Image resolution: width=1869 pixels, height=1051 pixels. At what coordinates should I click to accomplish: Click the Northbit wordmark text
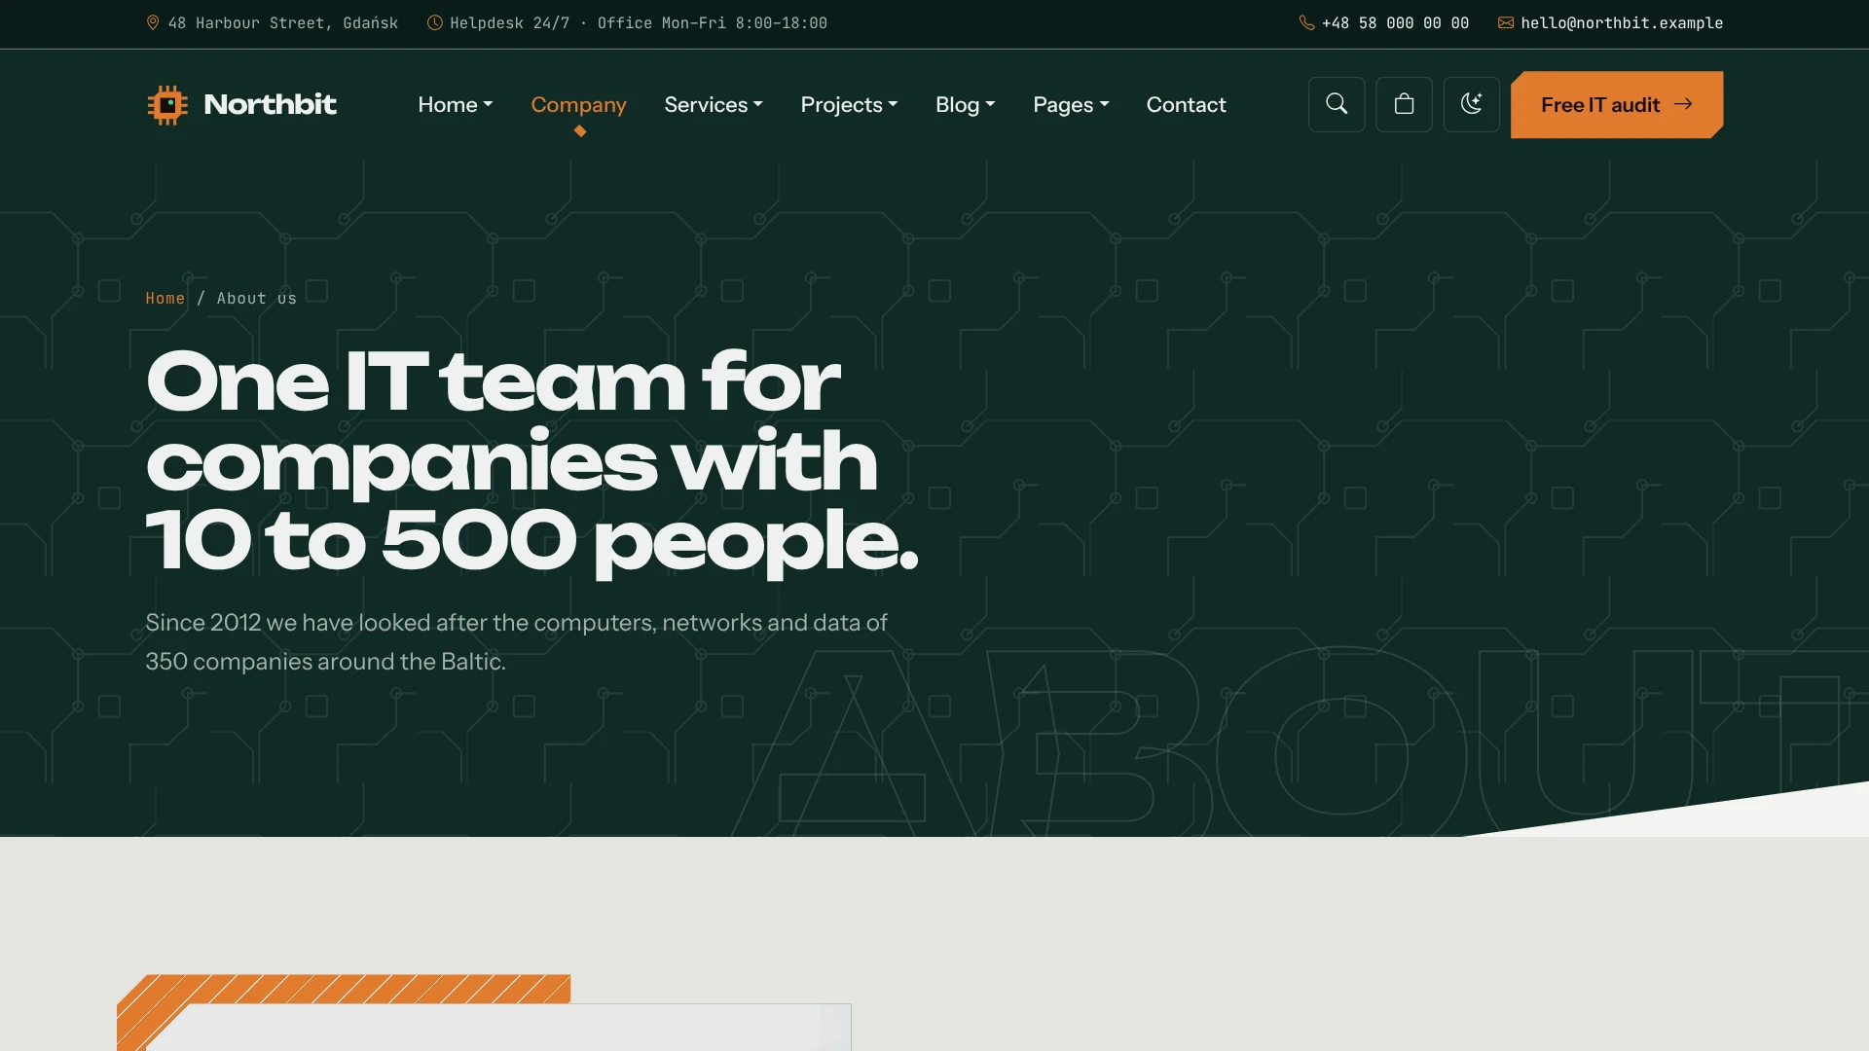270,104
